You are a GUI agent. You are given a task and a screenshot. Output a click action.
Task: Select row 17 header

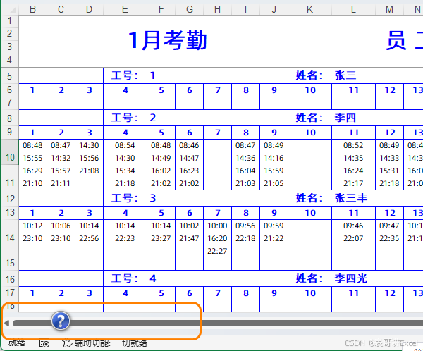click(9, 292)
